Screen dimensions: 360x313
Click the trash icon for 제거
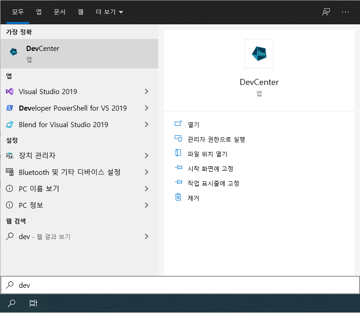178,197
